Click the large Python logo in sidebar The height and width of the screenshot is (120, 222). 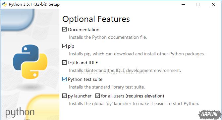(x=30, y=62)
